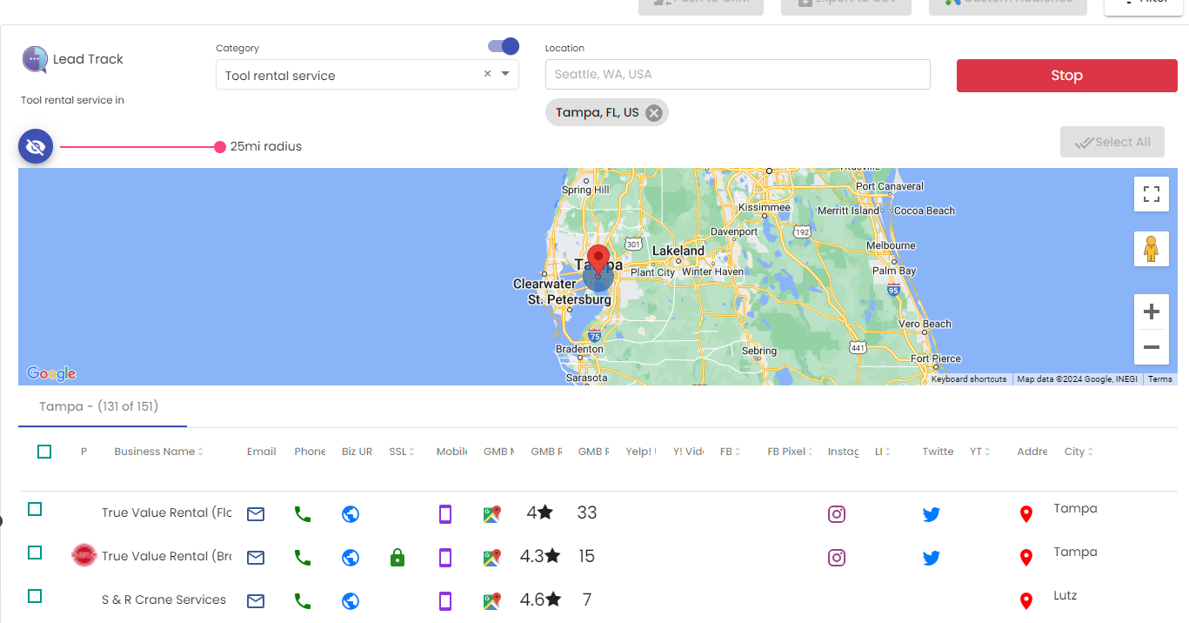The height and width of the screenshot is (623, 1189).
Task: Sort the table by City column
Action: (1079, 452)
